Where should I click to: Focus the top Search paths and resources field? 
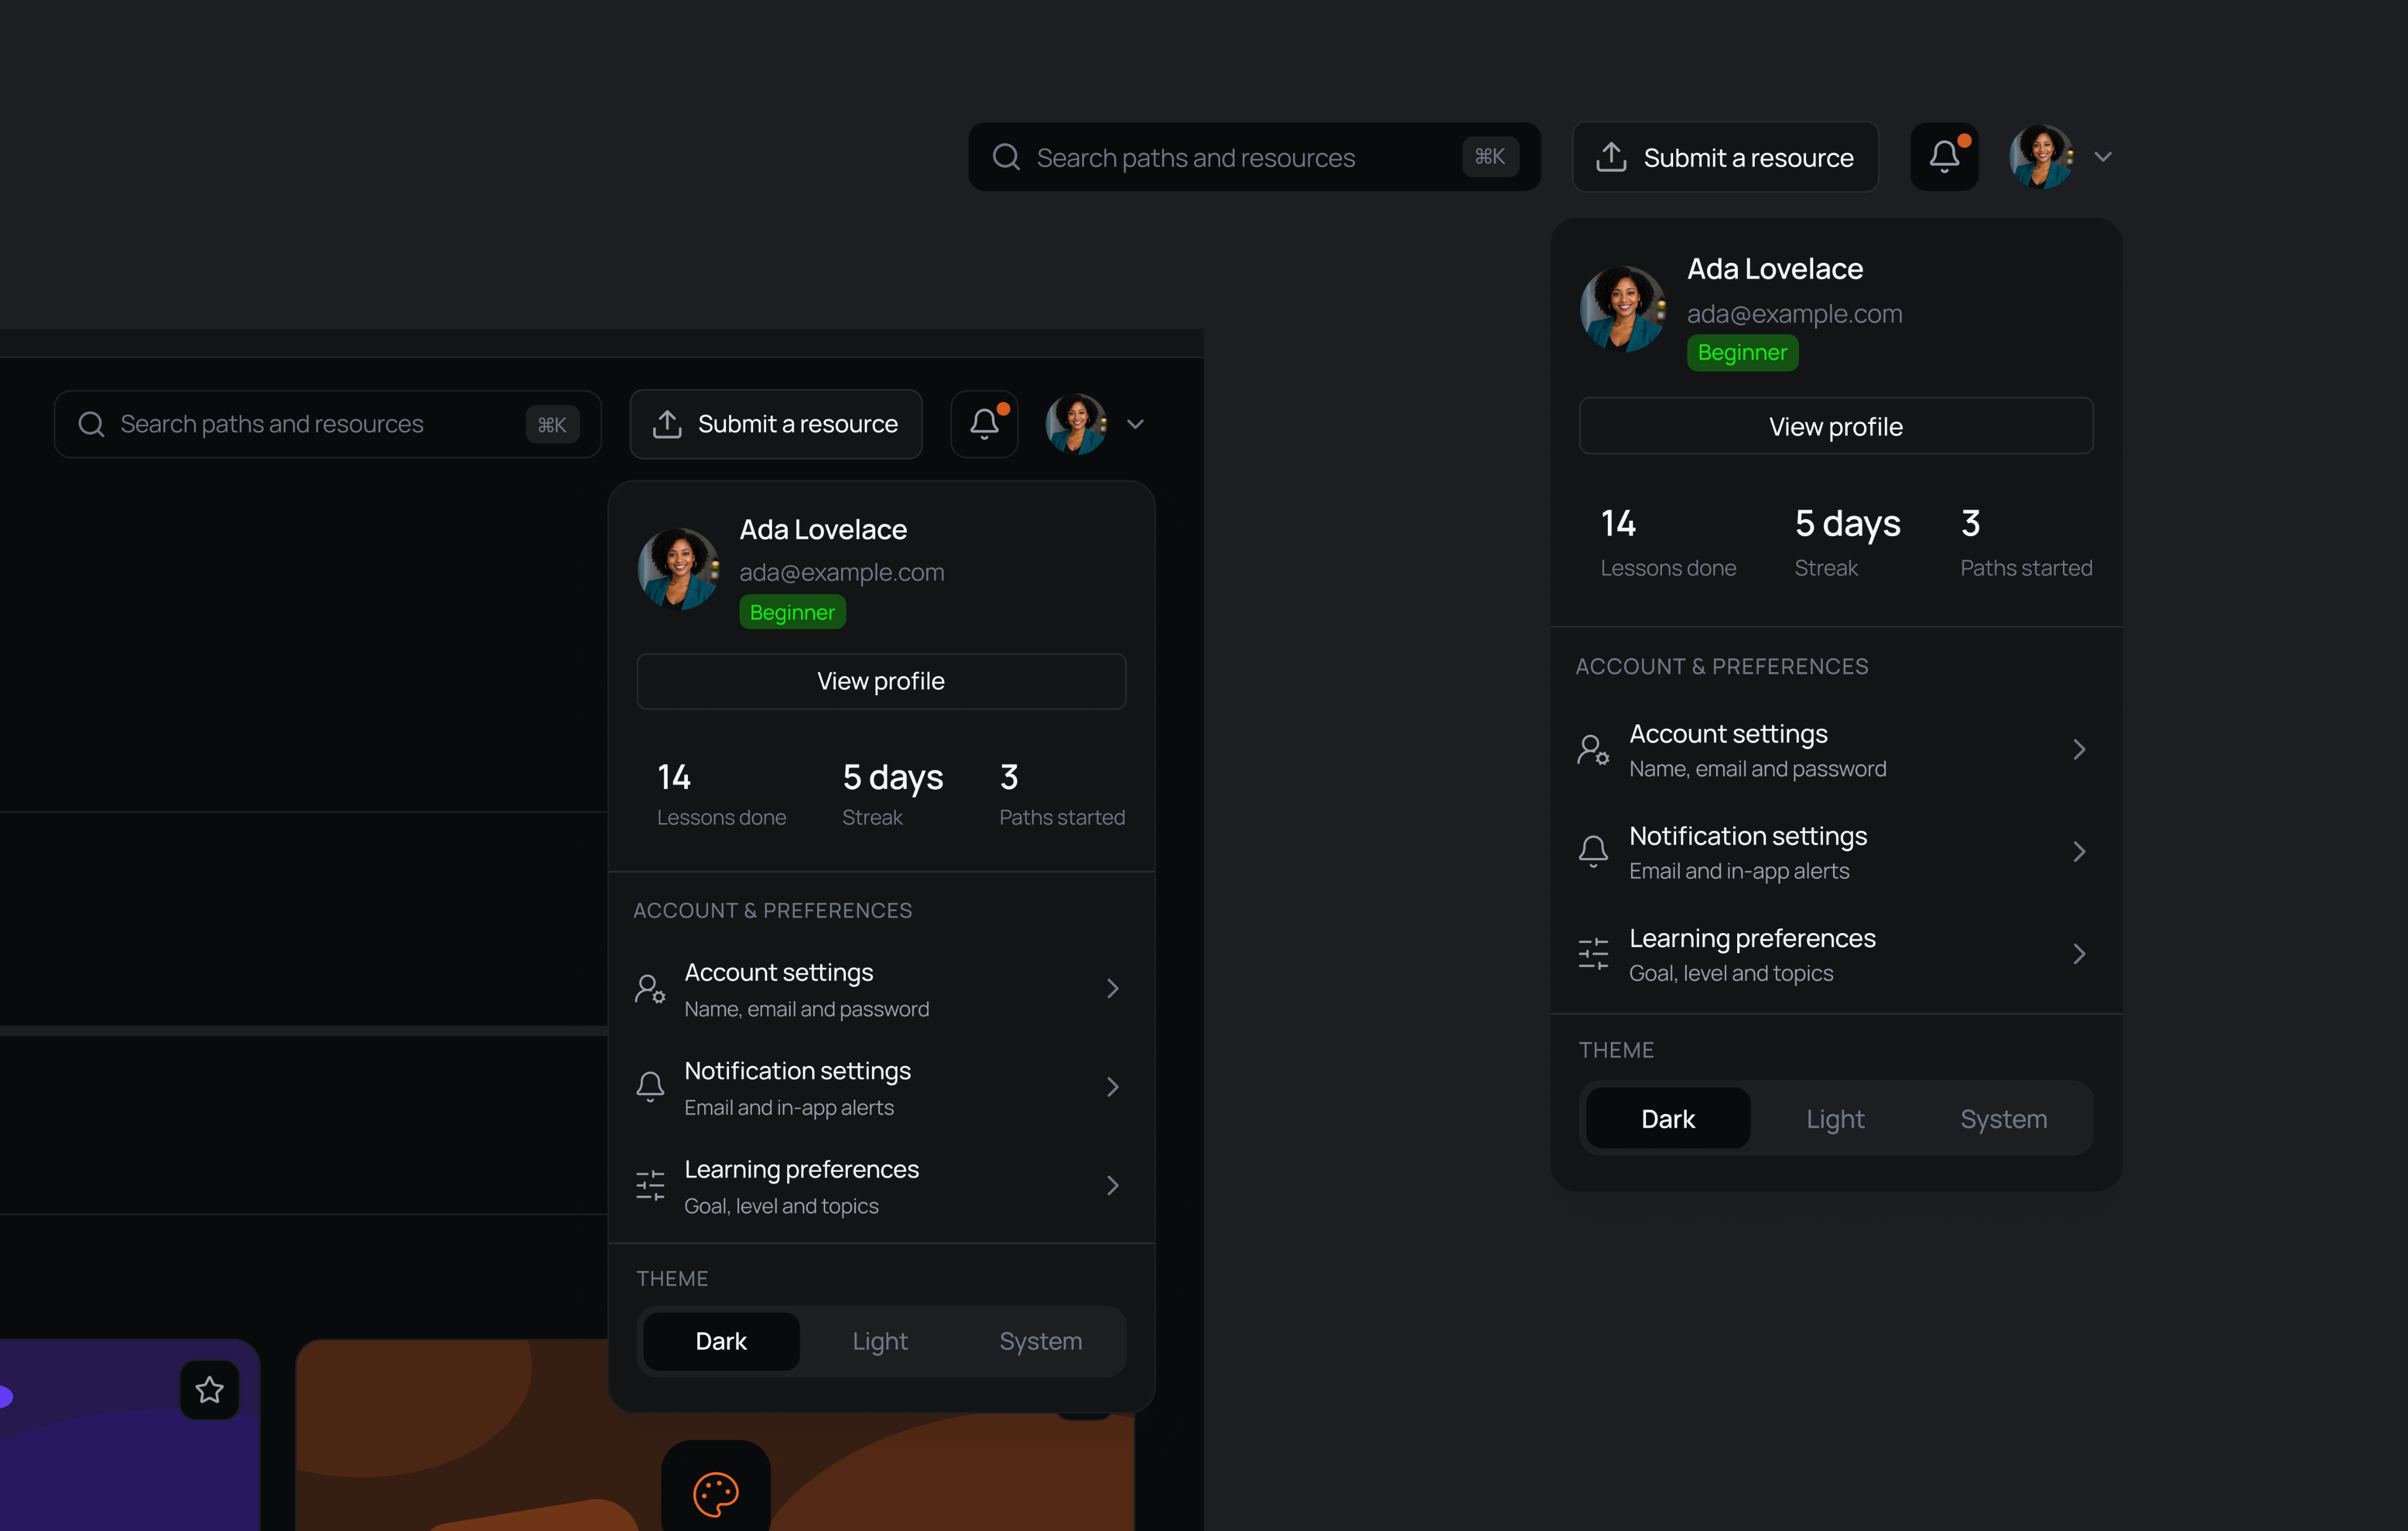coord(1254,157)
